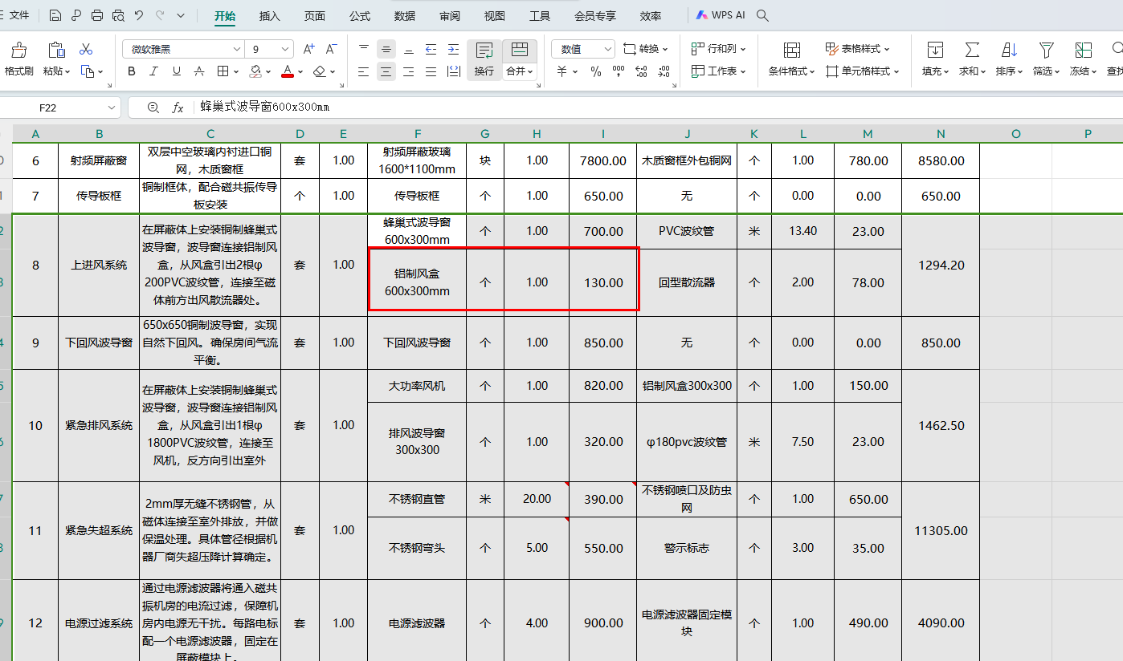Select the cell containing 11305.00
Viewport: 1123px width, 661px height.
[x=941, y=530]
